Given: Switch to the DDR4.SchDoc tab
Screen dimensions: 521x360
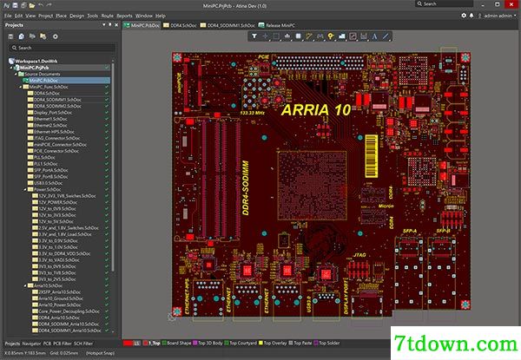Looking at the screenshot, I should (x=180, y=25).
